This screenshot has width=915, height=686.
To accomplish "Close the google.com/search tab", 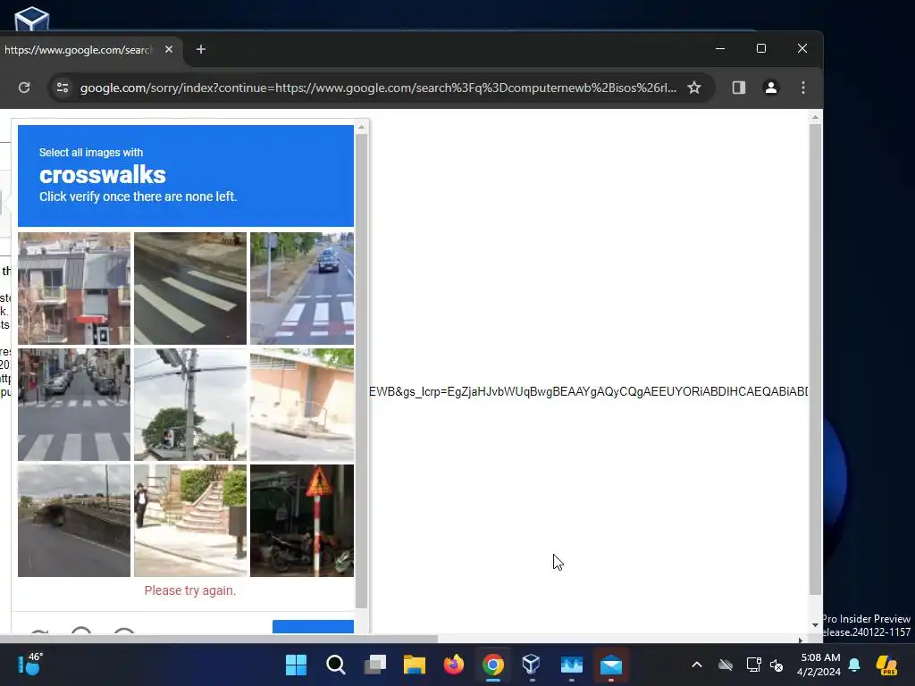I will click(169, 50).
